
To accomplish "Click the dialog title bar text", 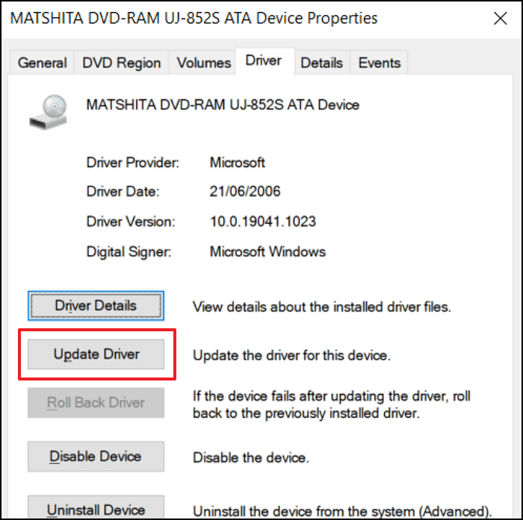I will [194, 19].
